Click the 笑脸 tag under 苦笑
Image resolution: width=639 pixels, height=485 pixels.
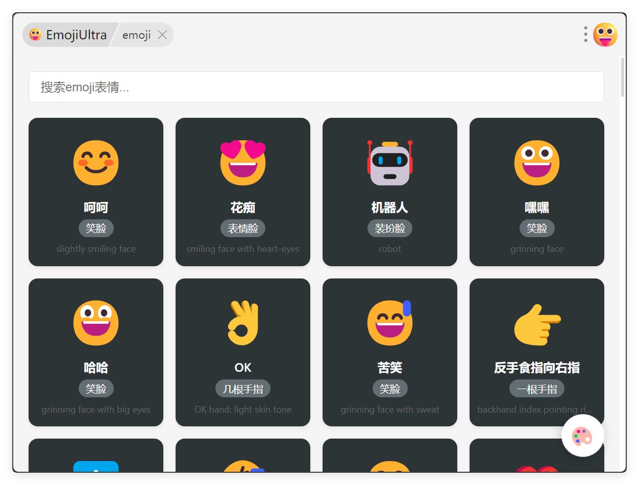pyautogui.click(x=390, y=389)
